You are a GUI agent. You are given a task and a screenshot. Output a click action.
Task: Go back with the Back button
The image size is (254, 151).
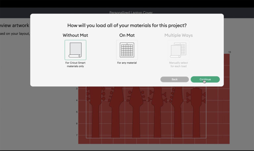tap(175, 79)
